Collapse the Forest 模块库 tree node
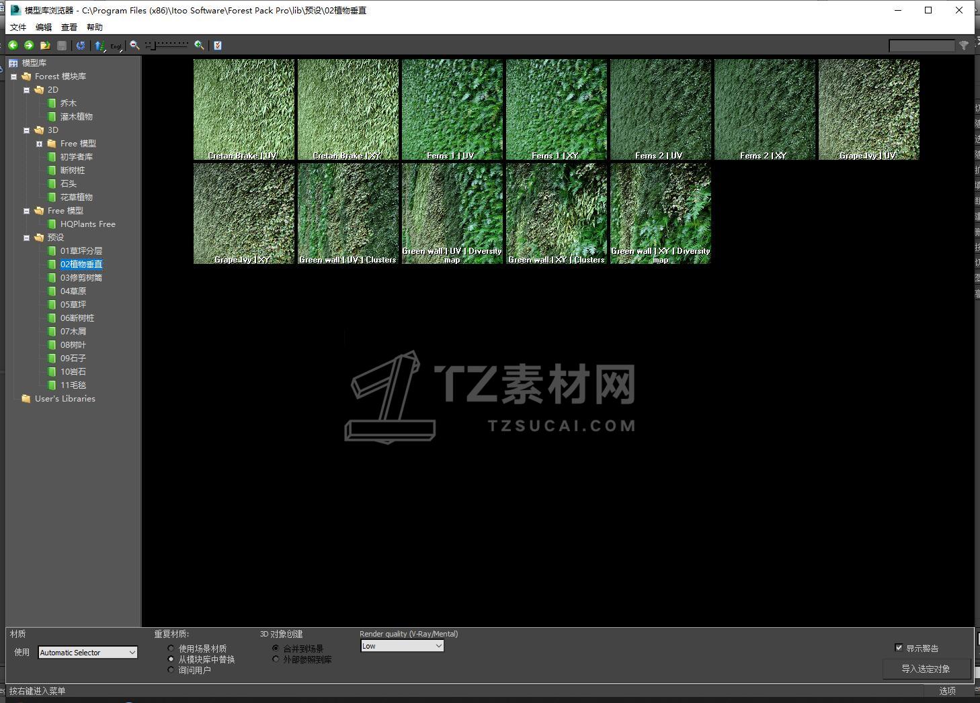Image resolution: width=980 pixels, height=703 pixels. [x=13, y=77]
